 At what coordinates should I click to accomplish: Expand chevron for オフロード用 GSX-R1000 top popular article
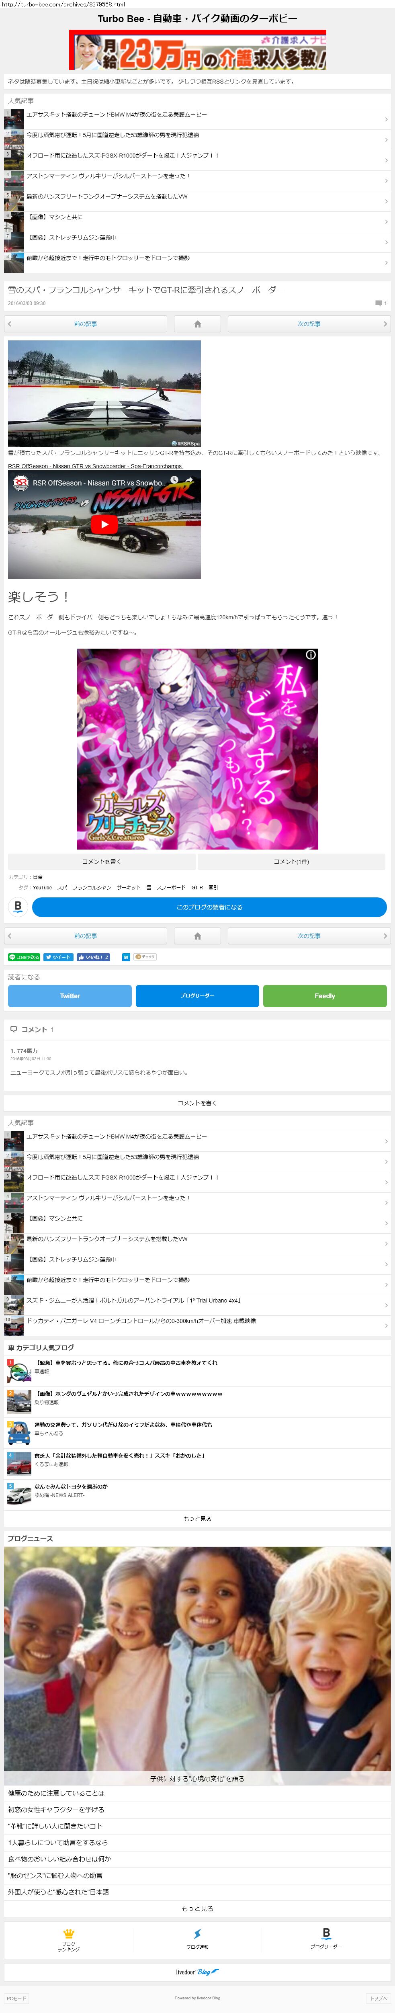[386, 160]
